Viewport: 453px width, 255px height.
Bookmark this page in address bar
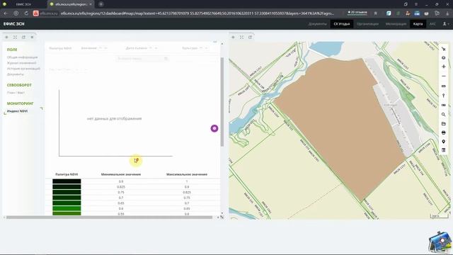click(x=376, y=13)
